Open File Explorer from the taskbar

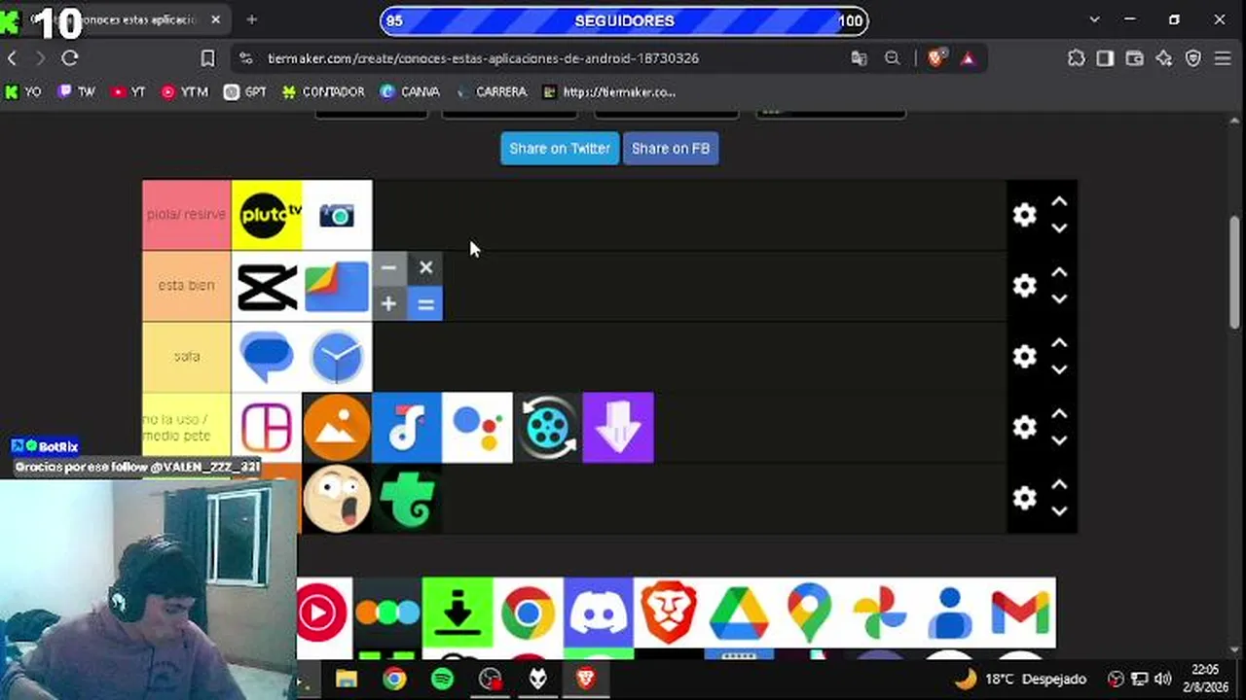click(347, 679)
